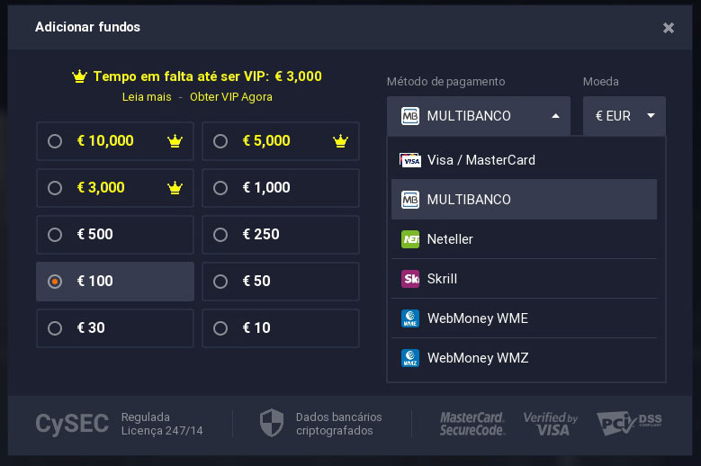The image size is (701, 466).
Task: Click the Neteller green logo icon
Action: (410, 239)
